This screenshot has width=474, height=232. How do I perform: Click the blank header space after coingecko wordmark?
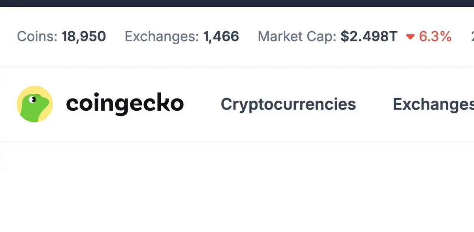(202, 104)
